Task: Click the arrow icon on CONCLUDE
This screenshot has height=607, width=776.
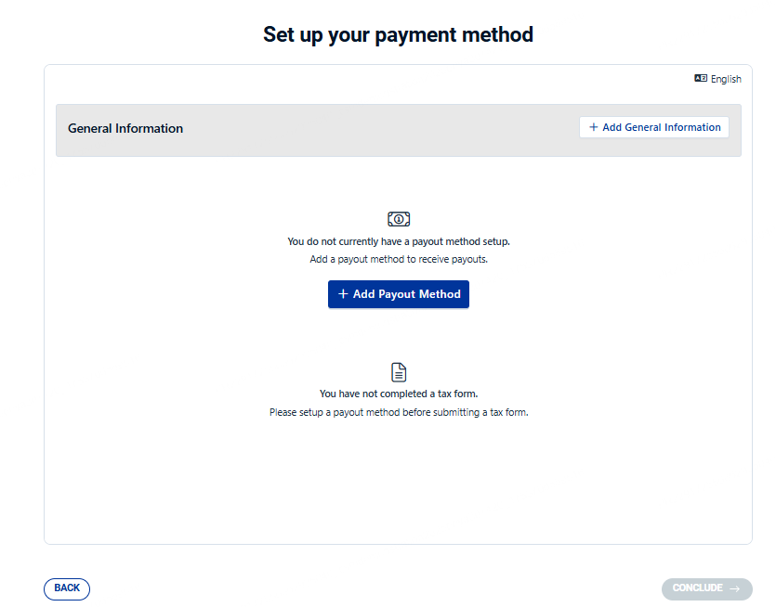Action: 735,588
